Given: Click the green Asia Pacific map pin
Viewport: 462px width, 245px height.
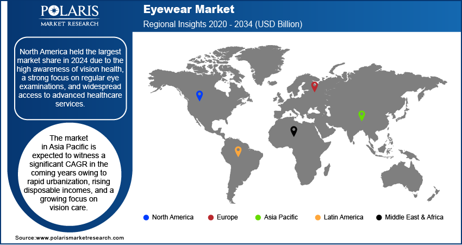Looking at the screenshot, I should (361, 116).
